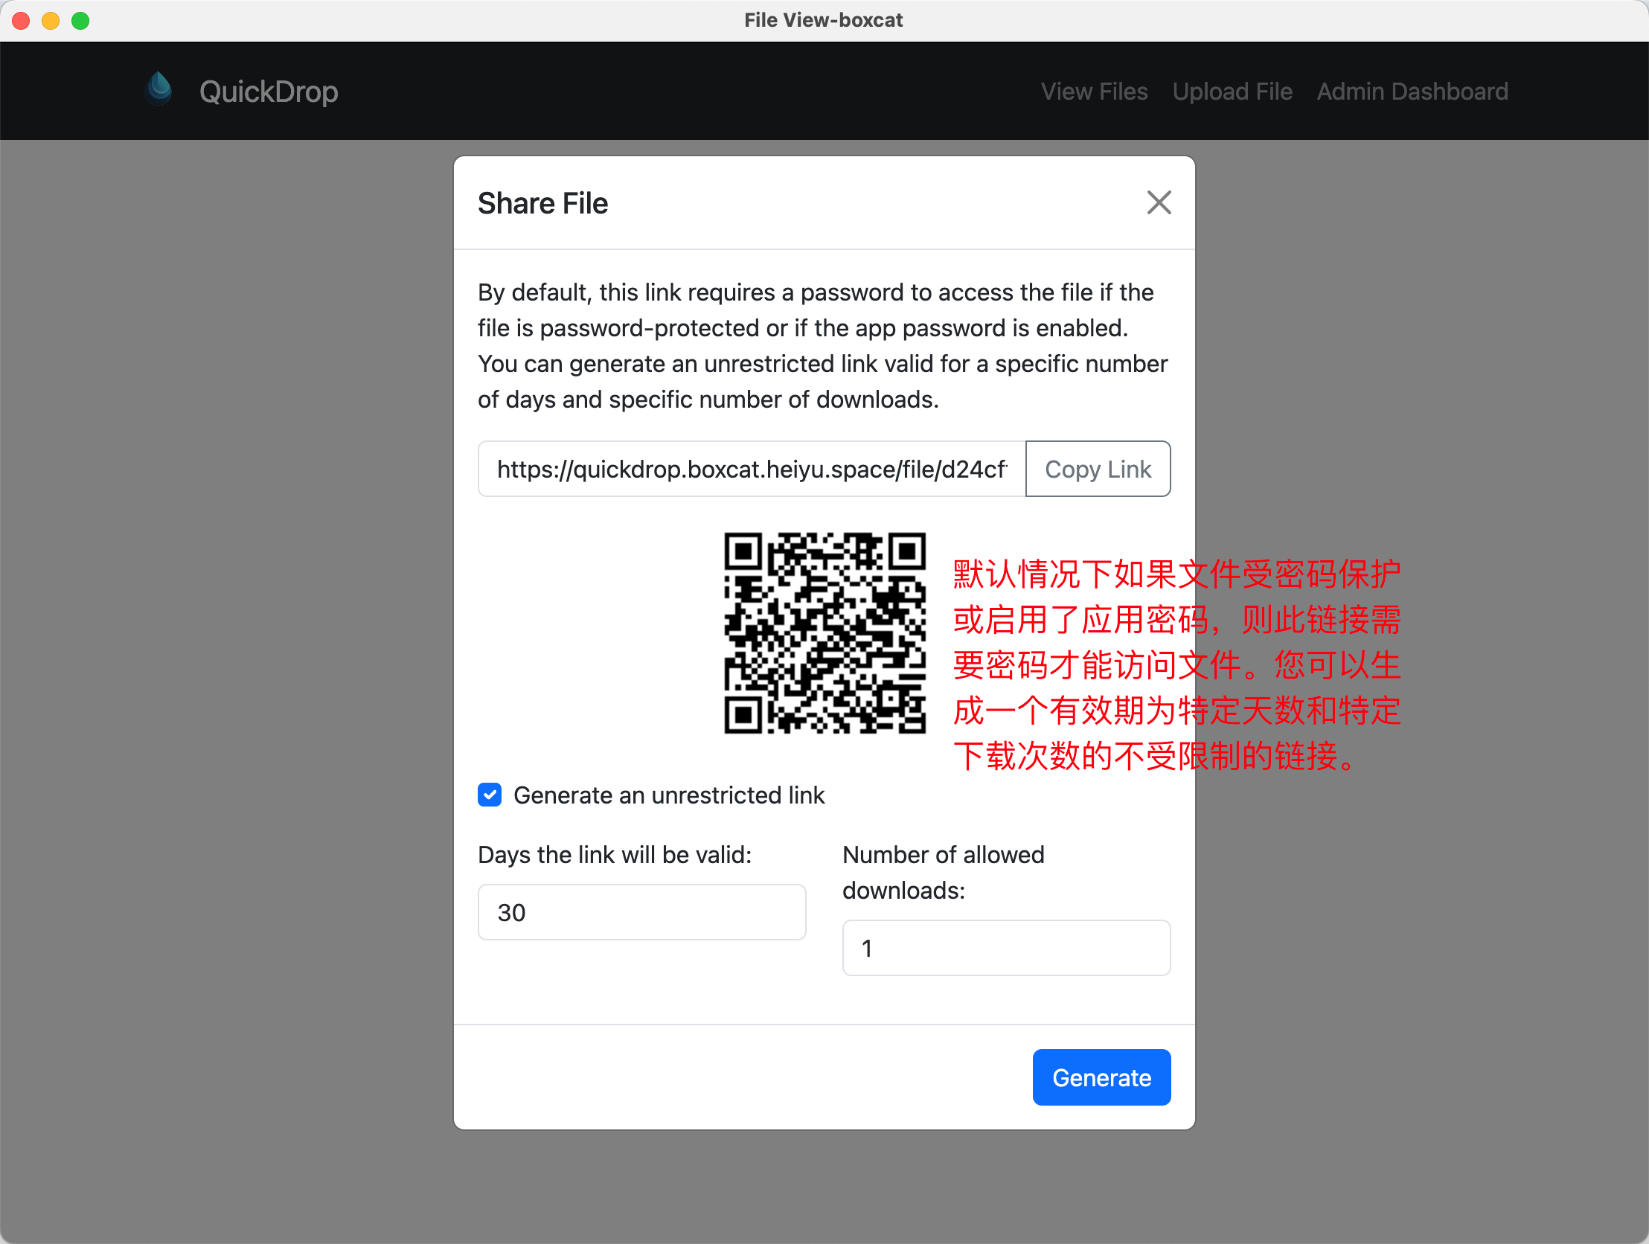This screenshot has height=1244, width=1649.
Task: Click the QR code image
Action: [824, 633]
